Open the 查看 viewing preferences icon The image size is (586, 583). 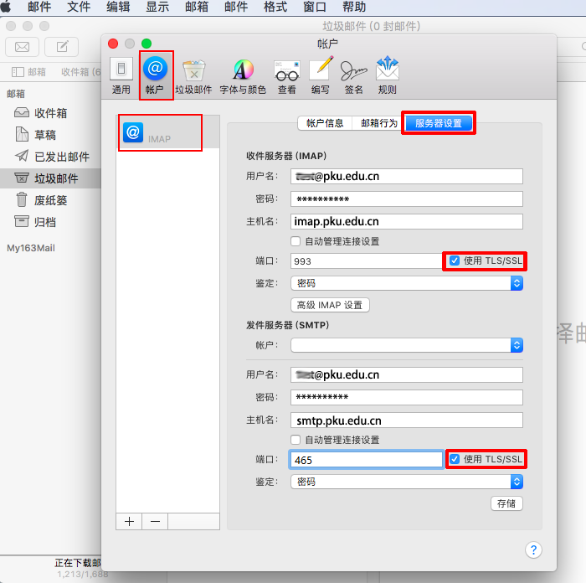(287, 75)
